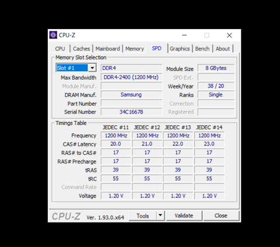The image size is (280, 247).
Task: Click the version text Ver. 1.93.0.x64
Action: tap(105, 217)
